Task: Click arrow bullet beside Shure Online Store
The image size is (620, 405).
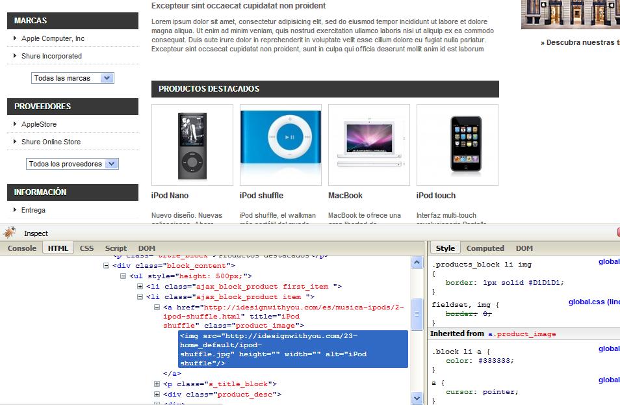Action: [15, 141]
